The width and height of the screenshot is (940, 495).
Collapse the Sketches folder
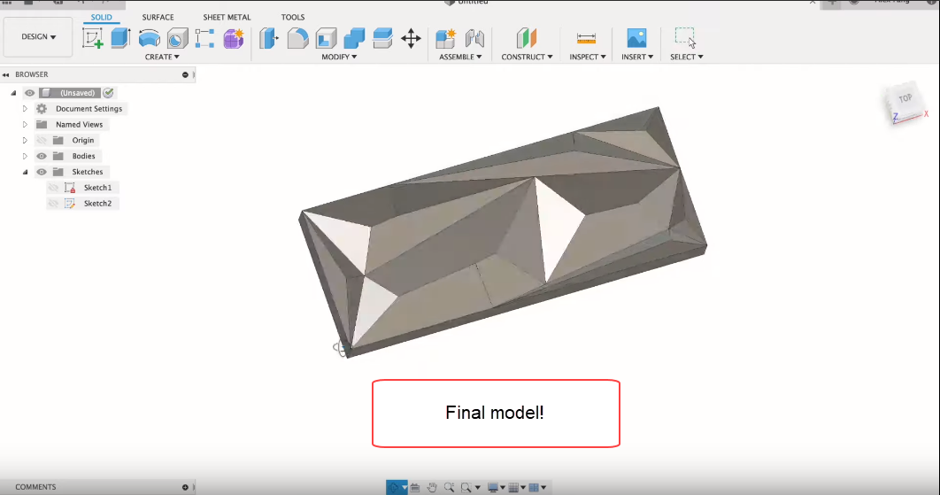tap(25, 172)
